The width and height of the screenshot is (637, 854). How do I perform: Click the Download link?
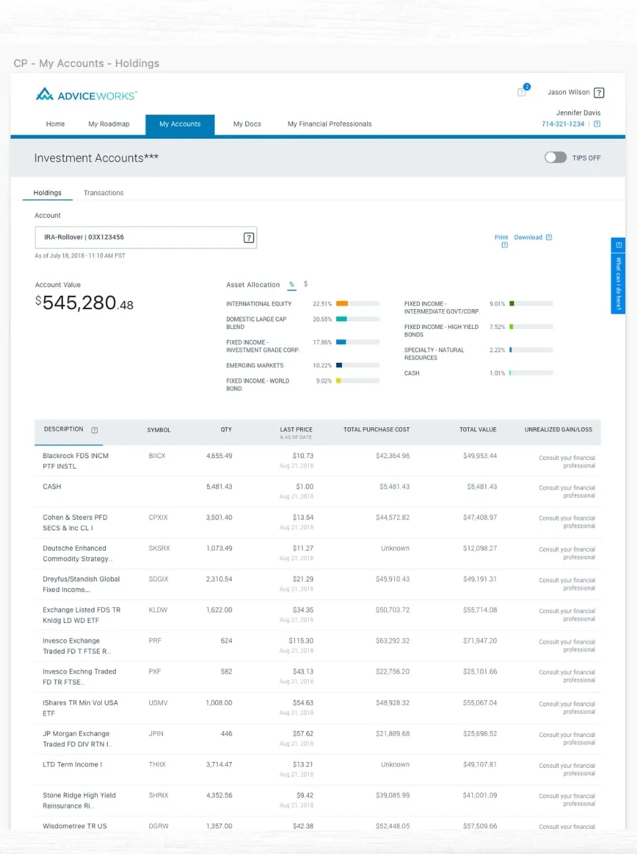coord(528,237)
